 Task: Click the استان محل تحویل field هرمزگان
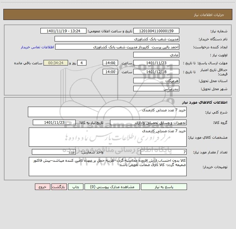pyautogui.click(x=156, y=81)
